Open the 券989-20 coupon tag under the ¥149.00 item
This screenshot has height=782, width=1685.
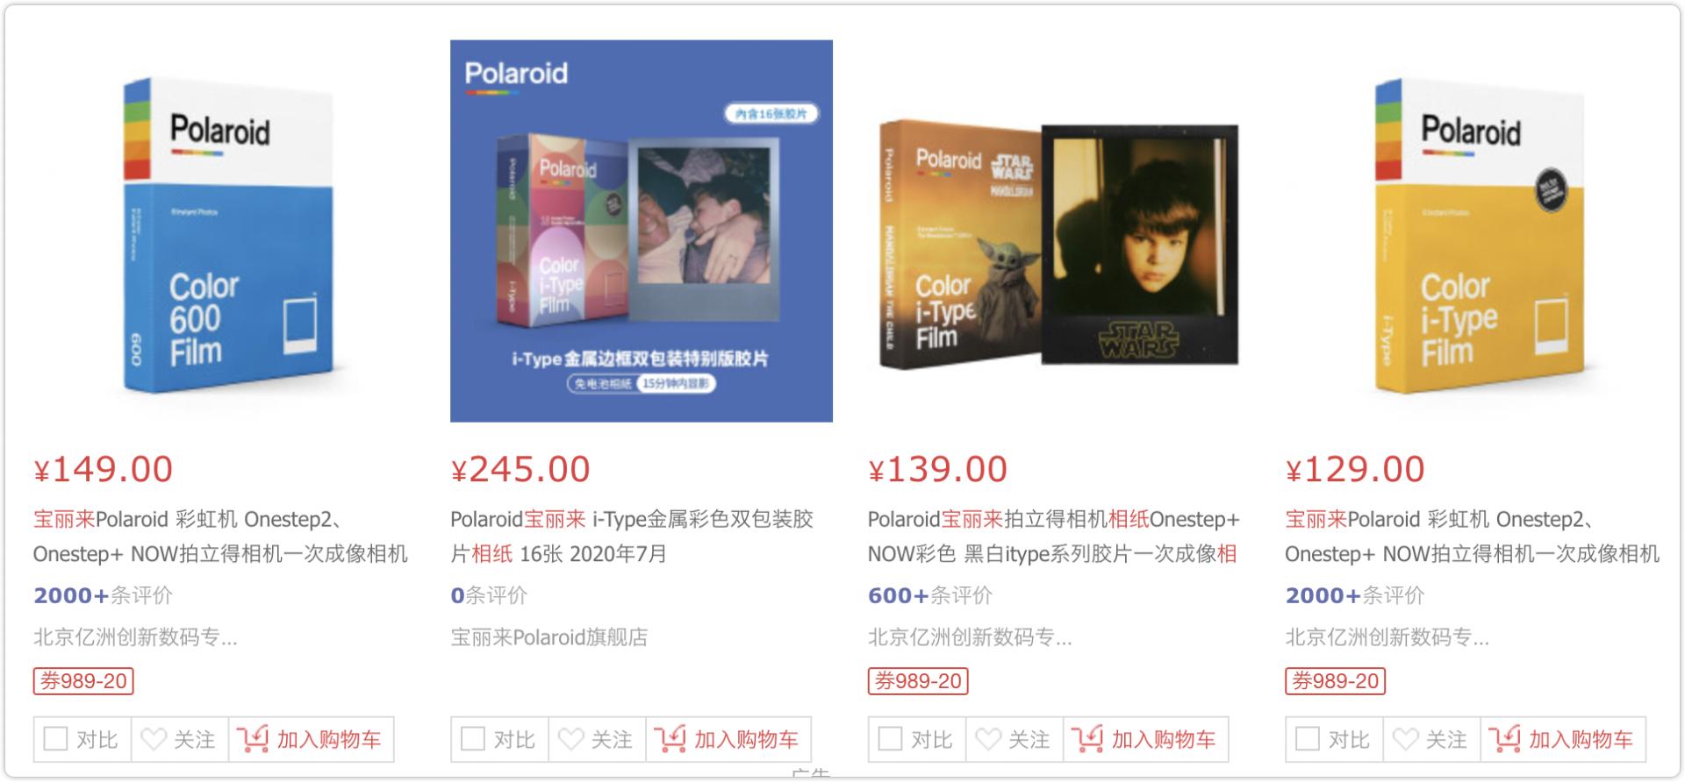[x=83, y=680]
